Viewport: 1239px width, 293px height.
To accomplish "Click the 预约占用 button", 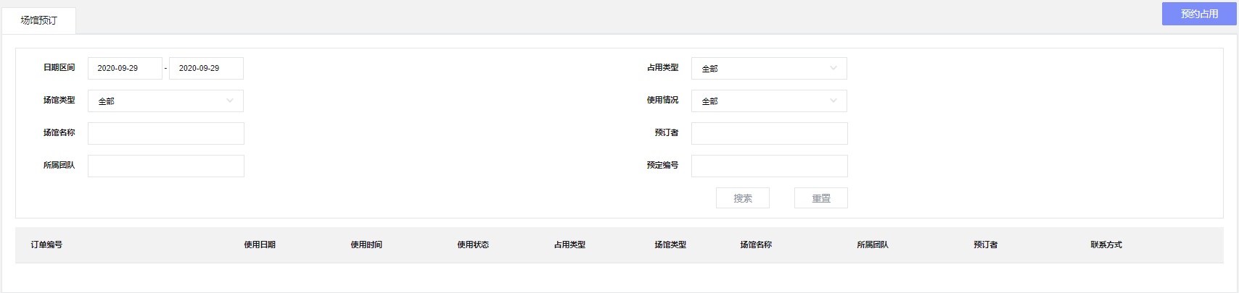I will (x=1198, y=14).
